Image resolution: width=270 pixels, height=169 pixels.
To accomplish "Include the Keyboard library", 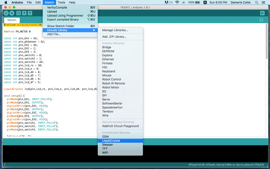I will tap(120, 71).
